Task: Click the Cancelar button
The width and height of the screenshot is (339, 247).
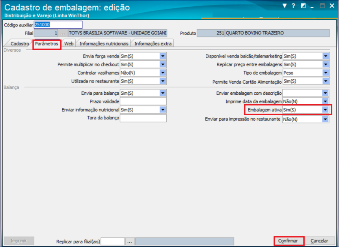Action: coord(319,241)
